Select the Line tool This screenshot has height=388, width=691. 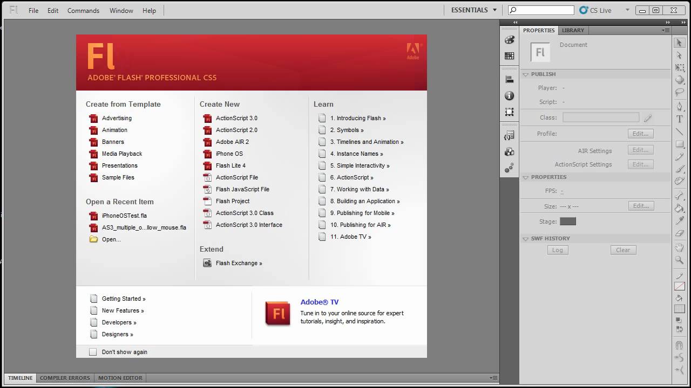(680, 131)
